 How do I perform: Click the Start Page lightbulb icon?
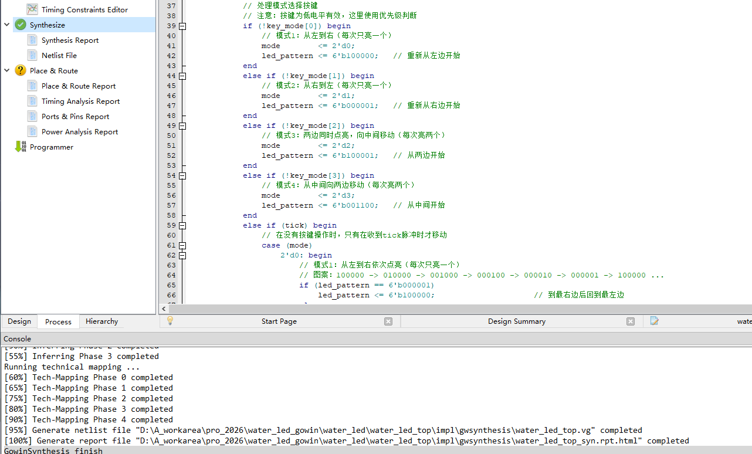[170, 321]
